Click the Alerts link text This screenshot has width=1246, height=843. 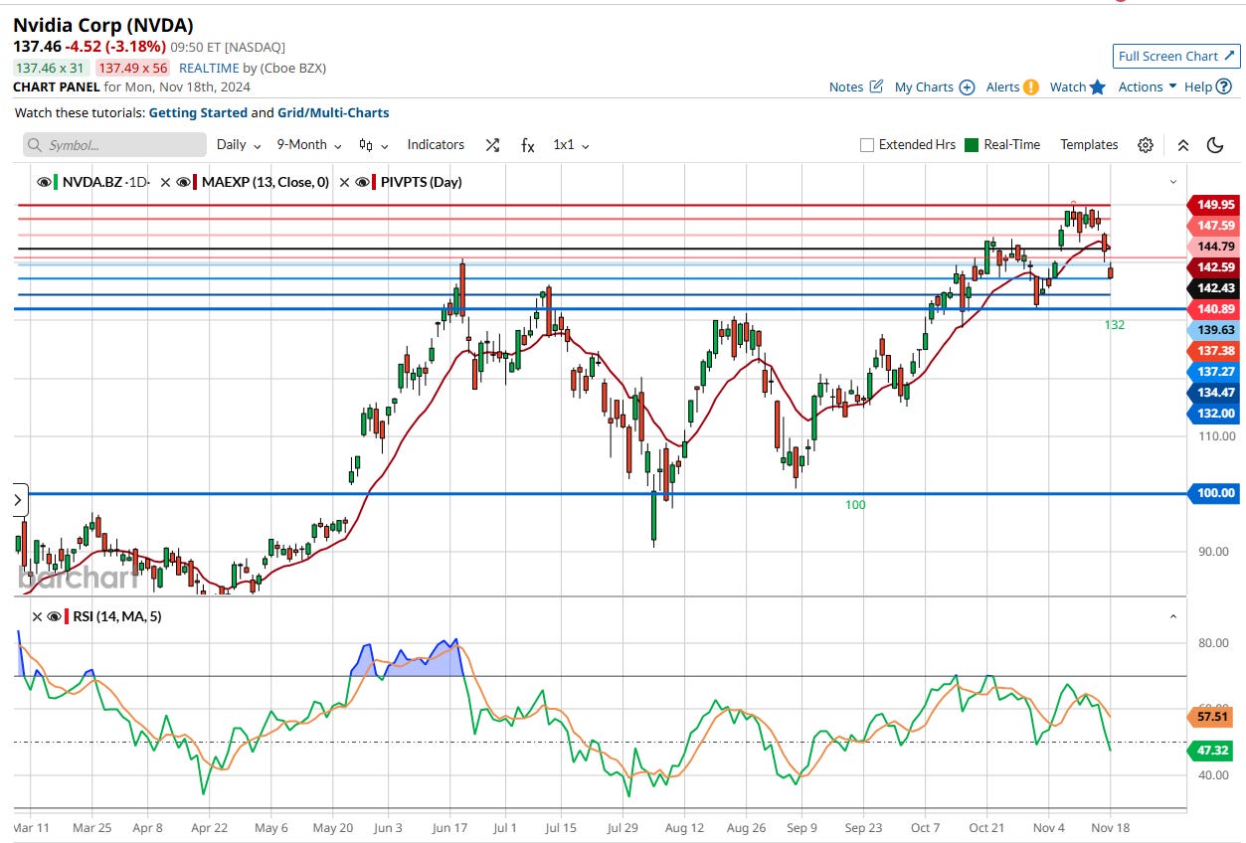coord(1002,86)
